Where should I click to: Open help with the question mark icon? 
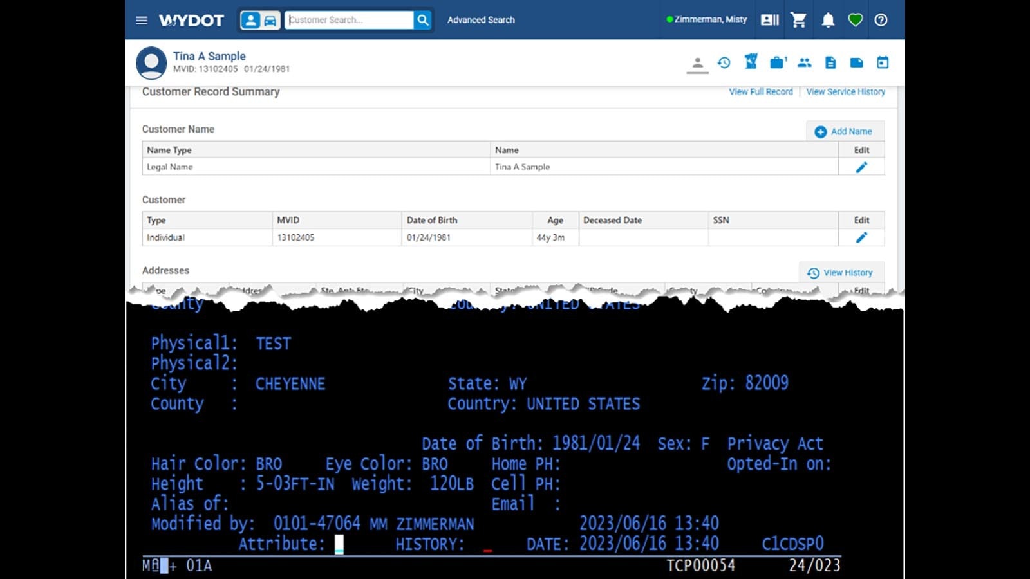tap(881, 20)
